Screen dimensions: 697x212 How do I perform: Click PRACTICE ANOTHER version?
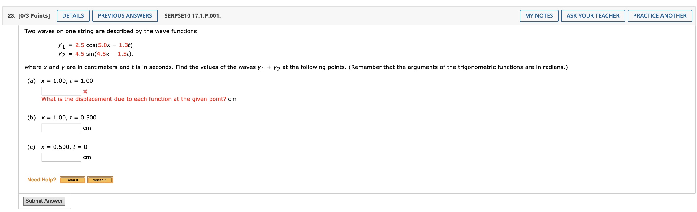pos(660,15)
